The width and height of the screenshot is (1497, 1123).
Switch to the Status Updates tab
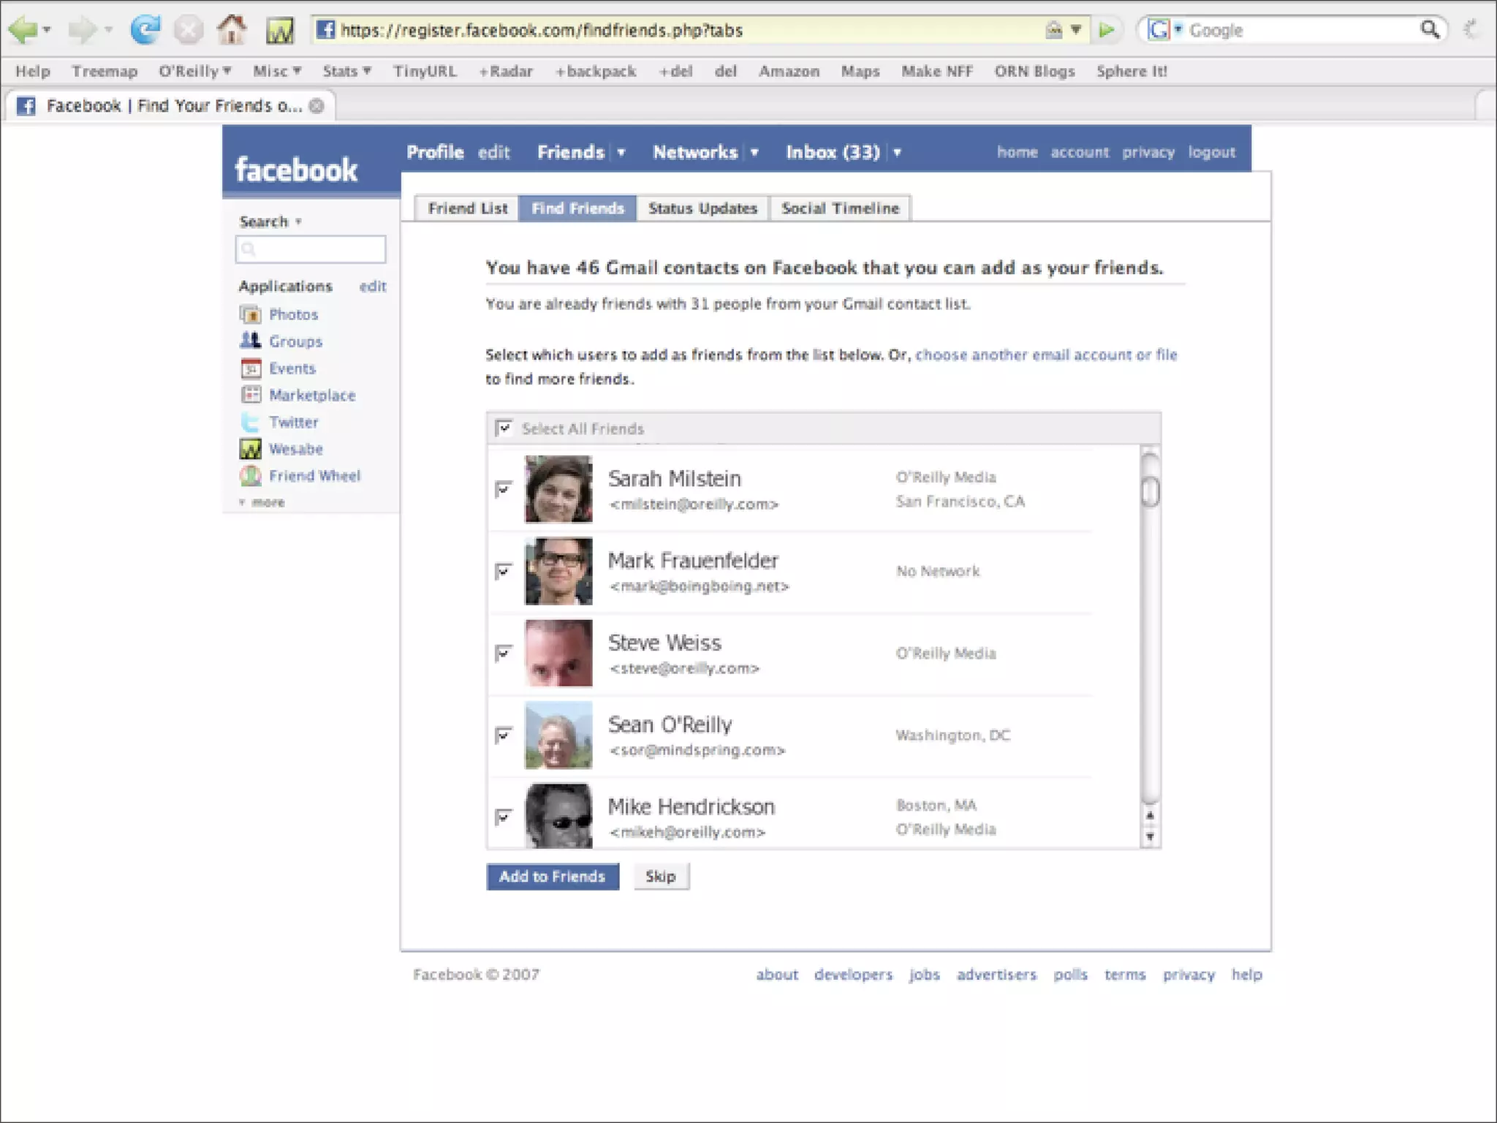pyautogui.click(x=702, y=208)
